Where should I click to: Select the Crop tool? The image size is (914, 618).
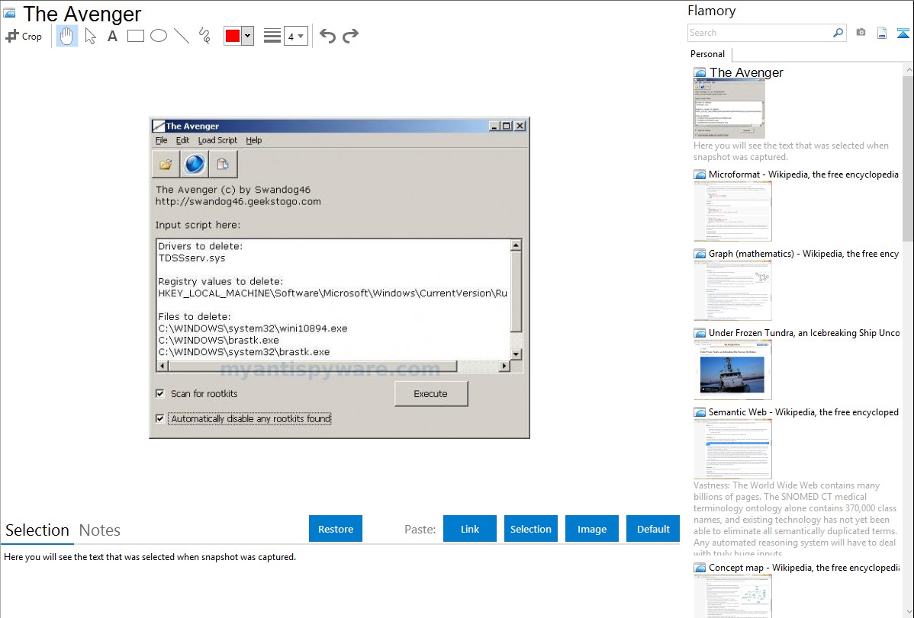(x=24, y=36)
